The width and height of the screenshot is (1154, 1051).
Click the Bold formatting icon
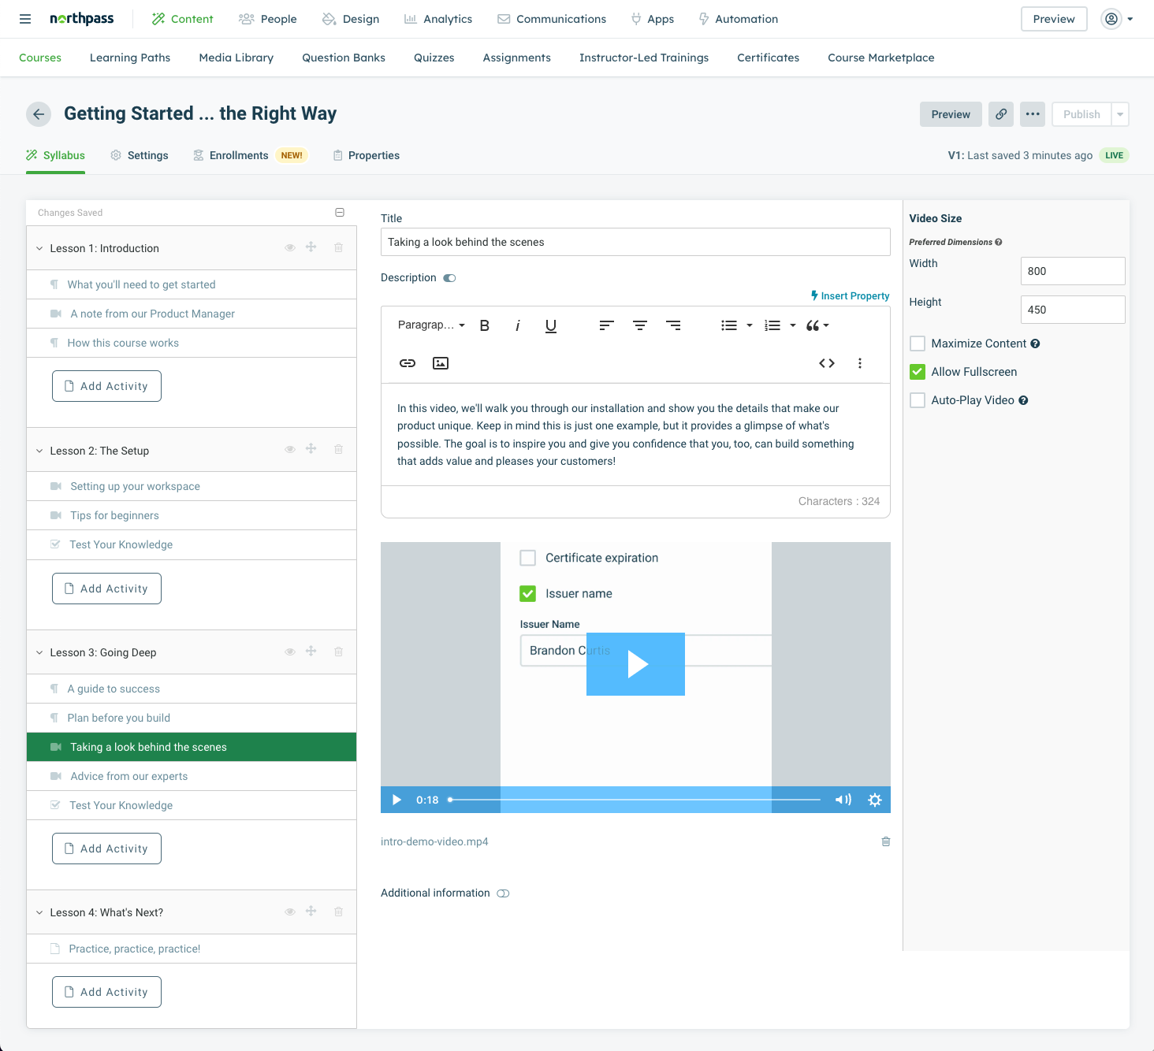(x=485, y=325)
